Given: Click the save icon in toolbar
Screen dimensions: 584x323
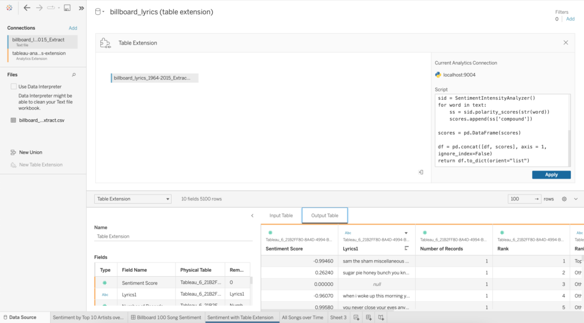Looking at the screenshot, I should pos(67,8).
